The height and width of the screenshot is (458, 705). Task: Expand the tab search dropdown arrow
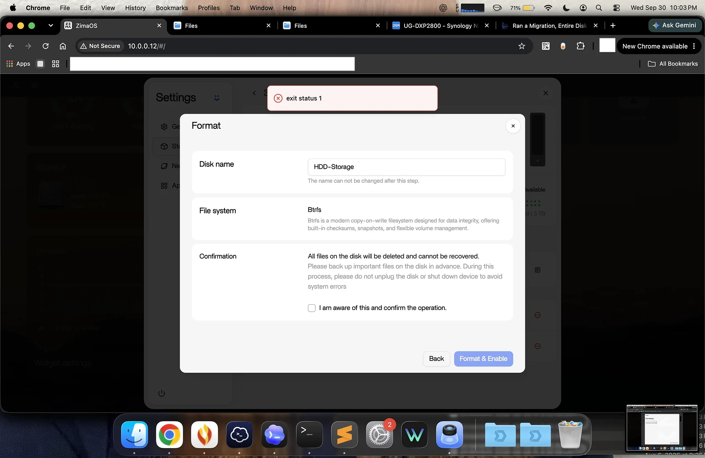(51, 25)
